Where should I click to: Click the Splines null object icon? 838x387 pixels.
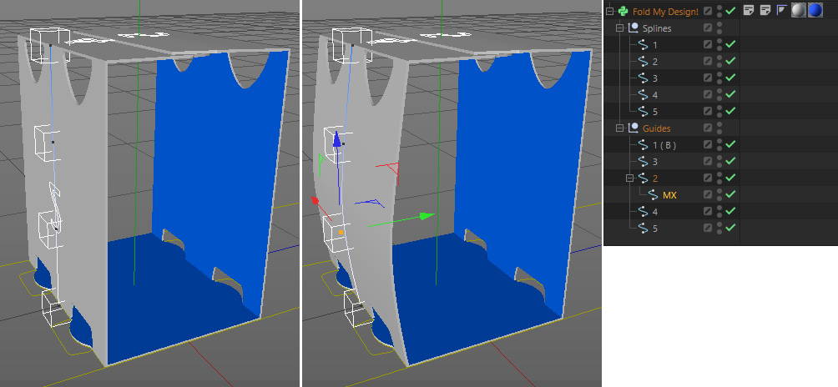pyautogui.click(x=634, y=28)
